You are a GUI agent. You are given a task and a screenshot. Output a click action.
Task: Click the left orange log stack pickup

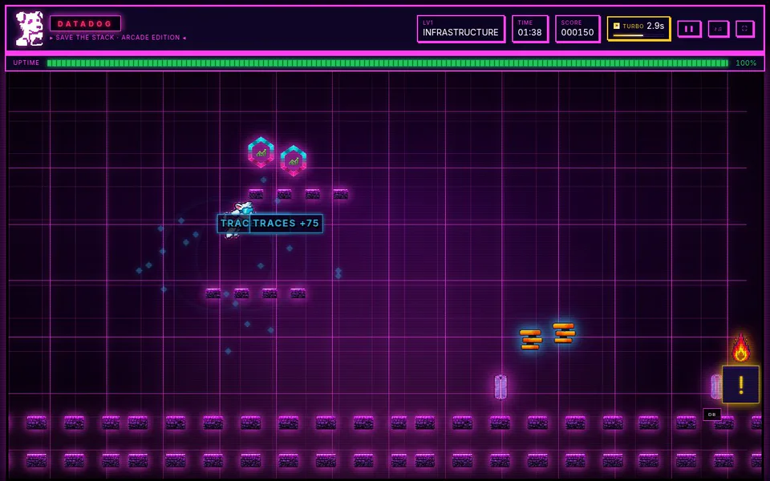531,339
